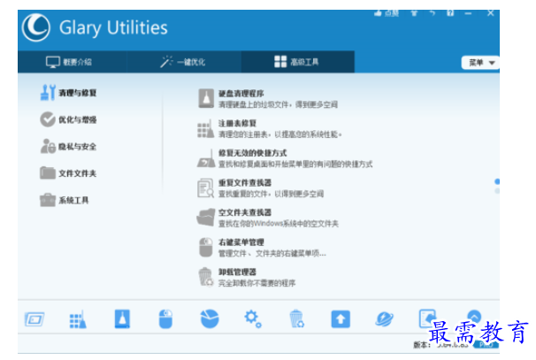Viewport: 536px width, 360px height.
Task: Click the round chevron-up toolbar button
Action: click(474, 317)
